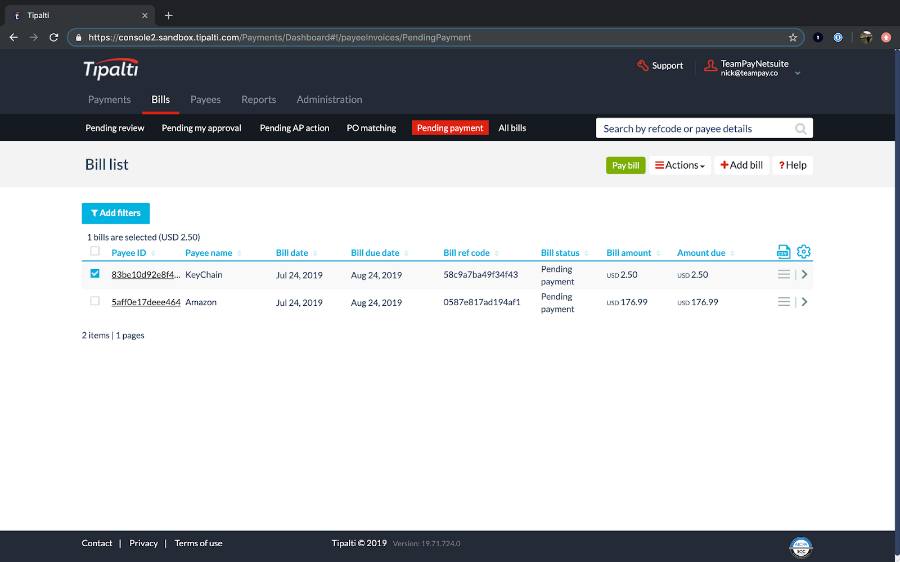Viewport: 900px width, 562px height.
Task: Open the Administration menu
Action: coord(329,99)
